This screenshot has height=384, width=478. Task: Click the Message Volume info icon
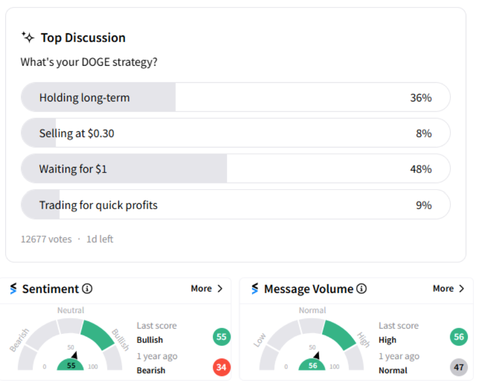point(361,289)
